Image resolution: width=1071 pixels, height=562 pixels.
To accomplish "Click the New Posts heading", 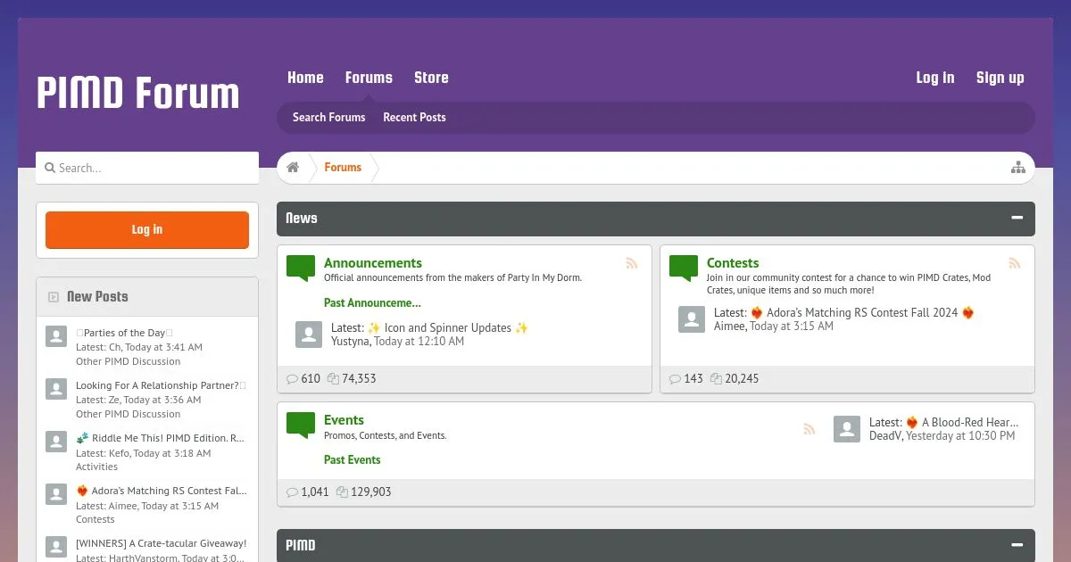I will click(x=97, y=297).
